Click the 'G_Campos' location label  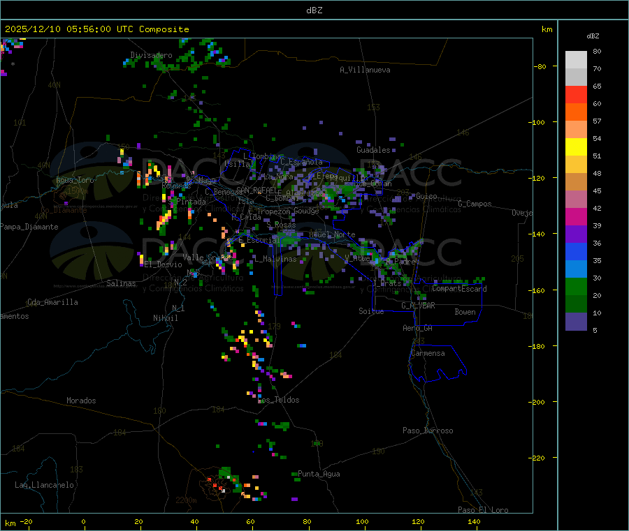click(475, 204)
